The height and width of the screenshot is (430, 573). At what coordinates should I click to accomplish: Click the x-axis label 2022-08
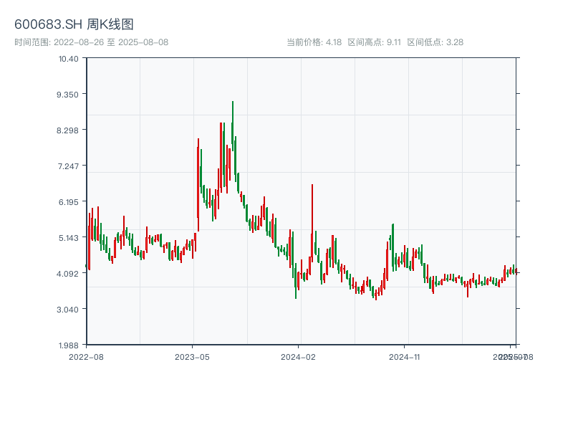[x=86, y=357]
